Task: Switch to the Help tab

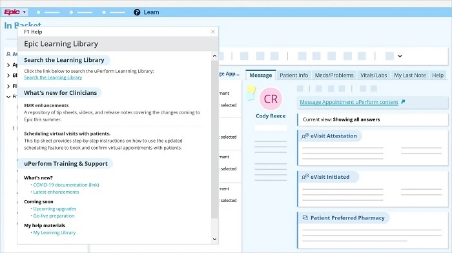Action: coord(438,76)
